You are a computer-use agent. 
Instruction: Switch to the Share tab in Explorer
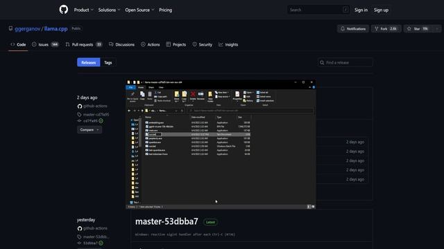pyautogui.click(x=151, y=88)
